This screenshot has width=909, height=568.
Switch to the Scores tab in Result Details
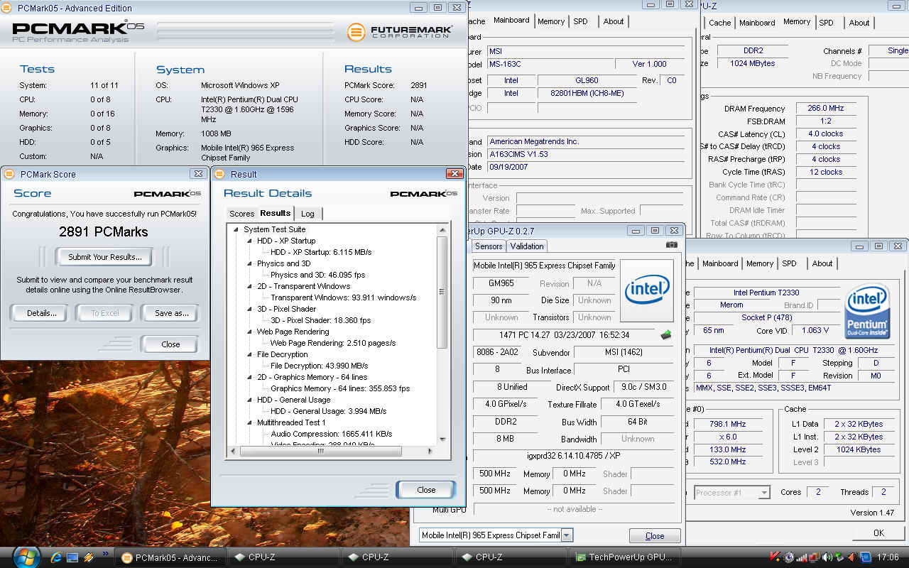(241, 214)
